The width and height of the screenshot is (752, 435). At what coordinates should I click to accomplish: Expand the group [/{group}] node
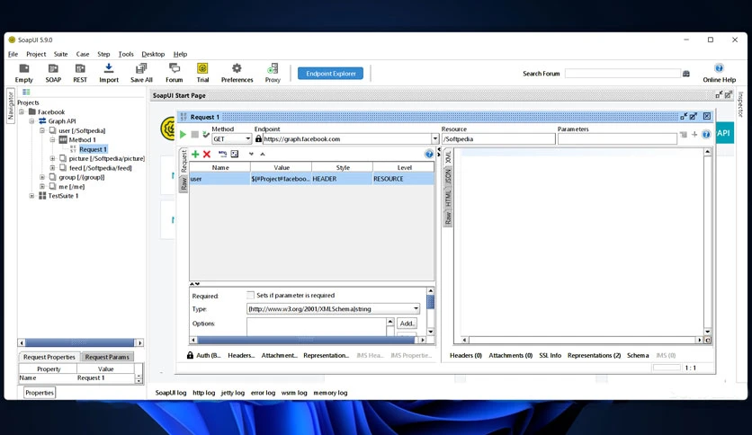tap(42, 177)
